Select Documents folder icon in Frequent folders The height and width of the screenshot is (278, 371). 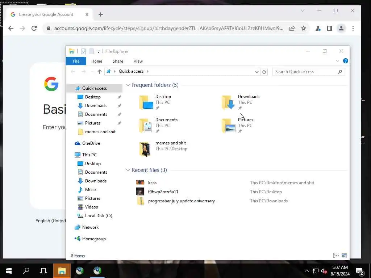pos(146,126)
